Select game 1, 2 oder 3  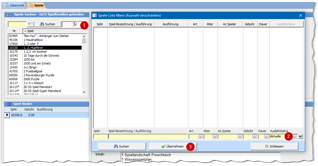click(31, 44)
